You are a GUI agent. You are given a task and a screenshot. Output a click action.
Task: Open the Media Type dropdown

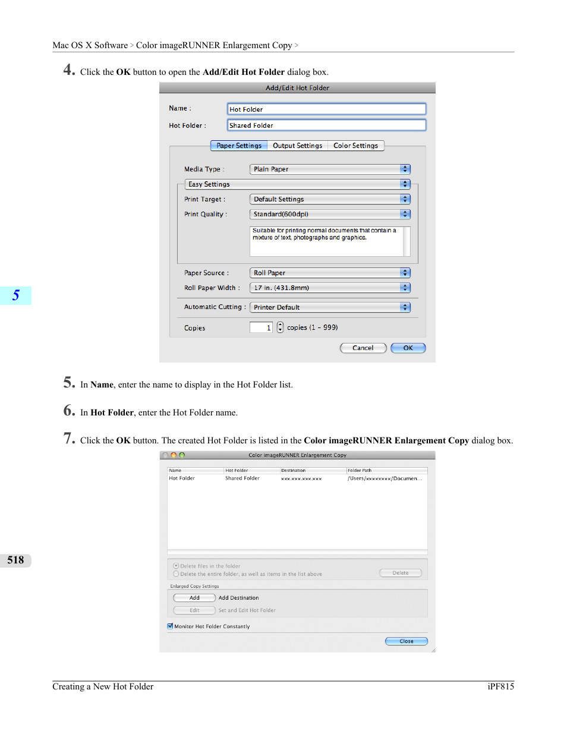coord(330,169)
